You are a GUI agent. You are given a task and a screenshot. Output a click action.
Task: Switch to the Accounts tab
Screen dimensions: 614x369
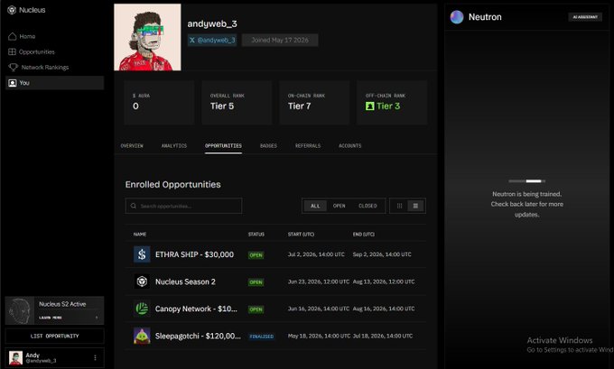click(350, 145)
